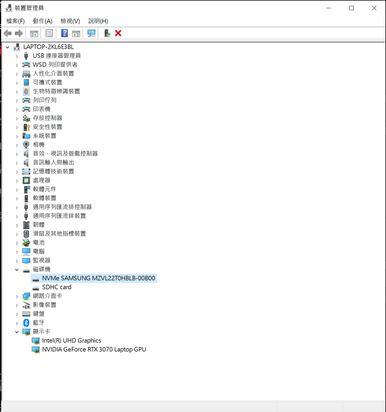Expand the 監視器 monitors node
This screenshot has width=386, height=412.
(x=17, y=261)
